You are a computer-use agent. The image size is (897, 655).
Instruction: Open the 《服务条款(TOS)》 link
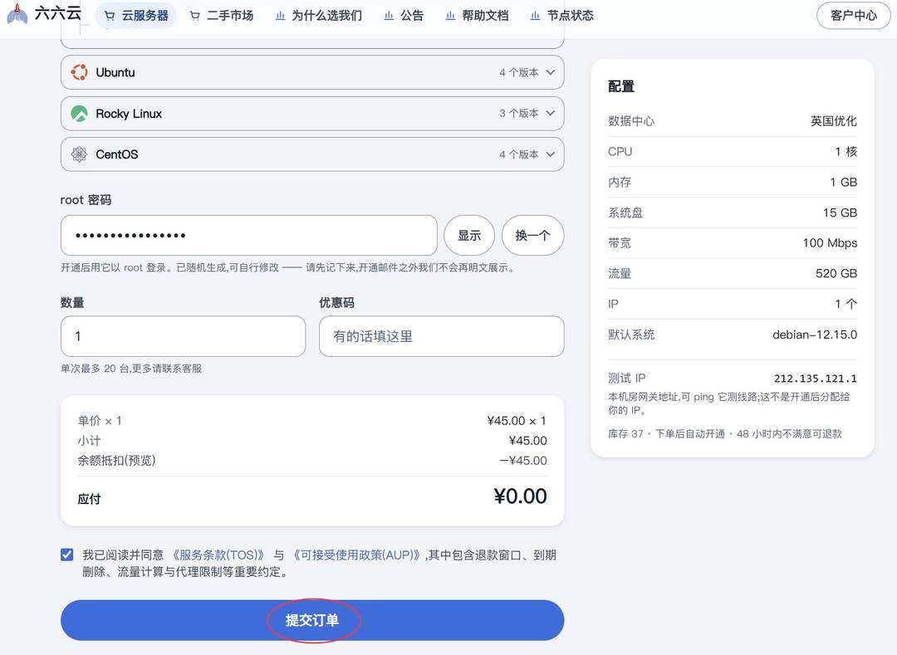(x=218, y=555)
